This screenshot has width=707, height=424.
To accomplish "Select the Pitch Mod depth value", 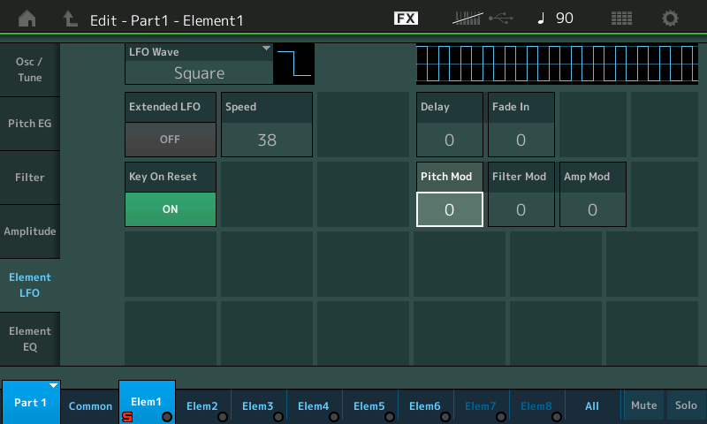I will coord(449,209).
